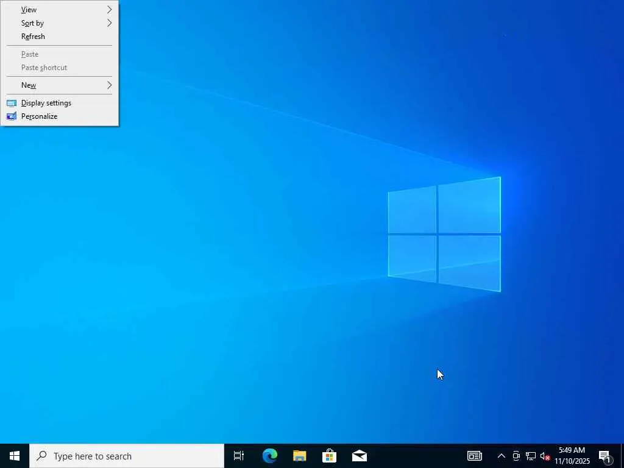Viewport: 624px width, 468px height.
Task: Select Personalize in the context menu
Action: coord(60,116)
